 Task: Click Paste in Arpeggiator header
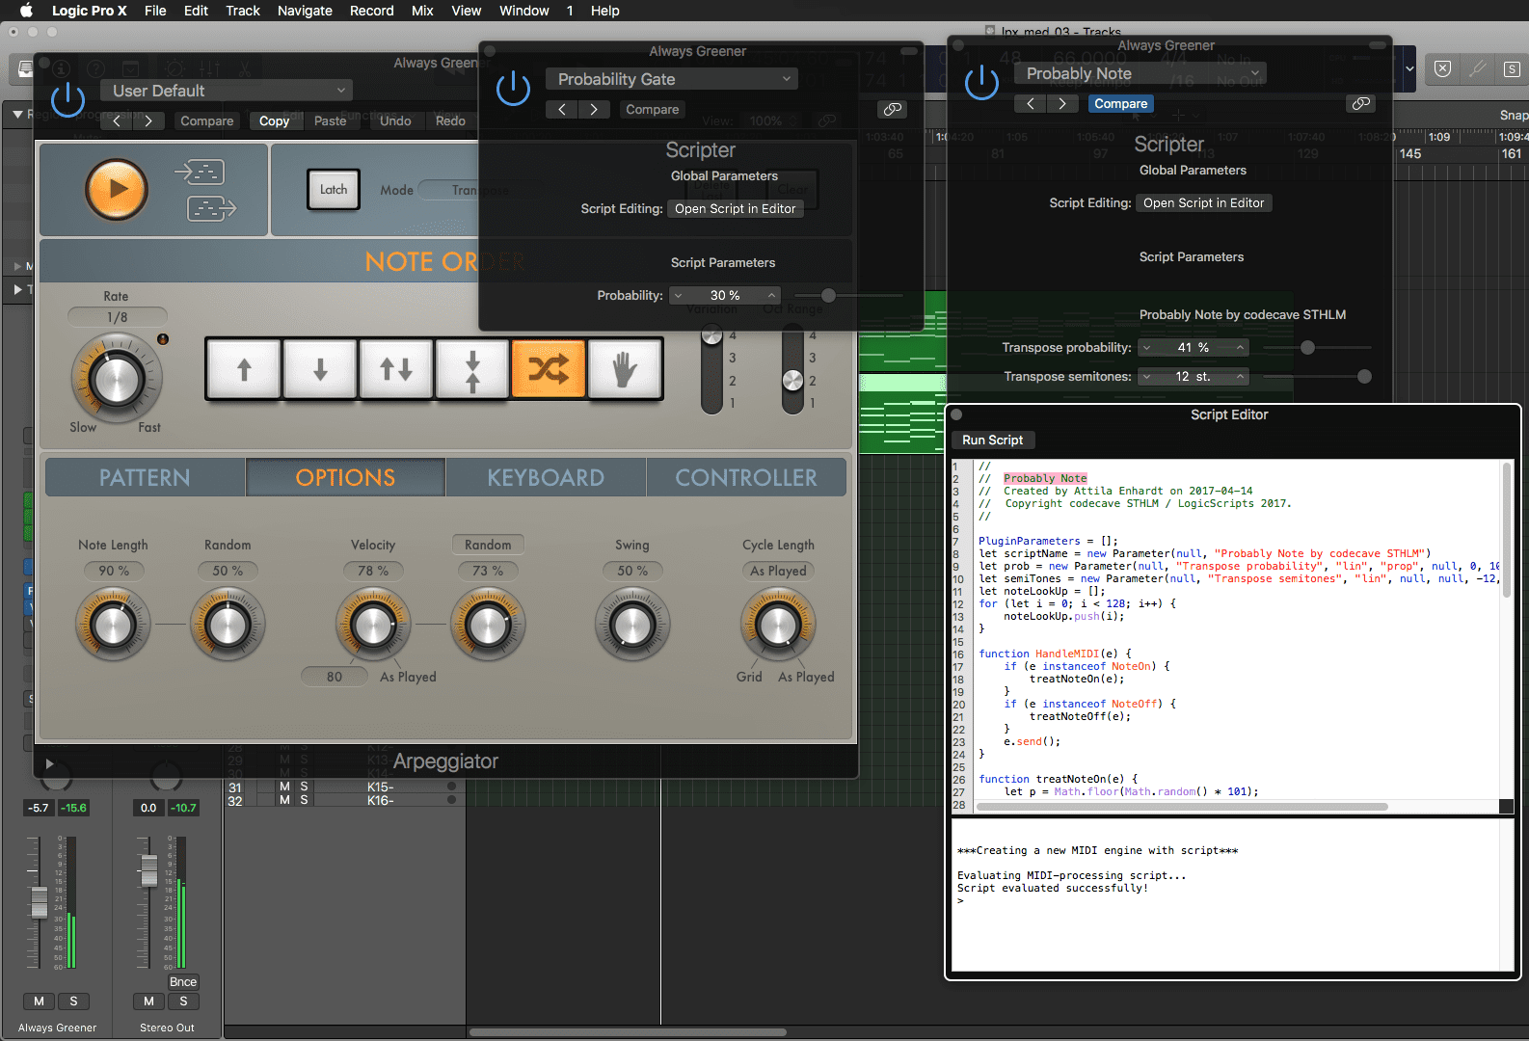(x=330, y=120)
